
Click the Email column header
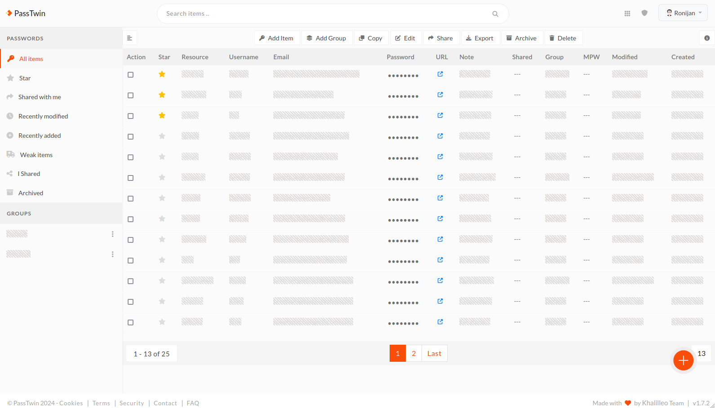pyautogui.click(x=281, y=57)
